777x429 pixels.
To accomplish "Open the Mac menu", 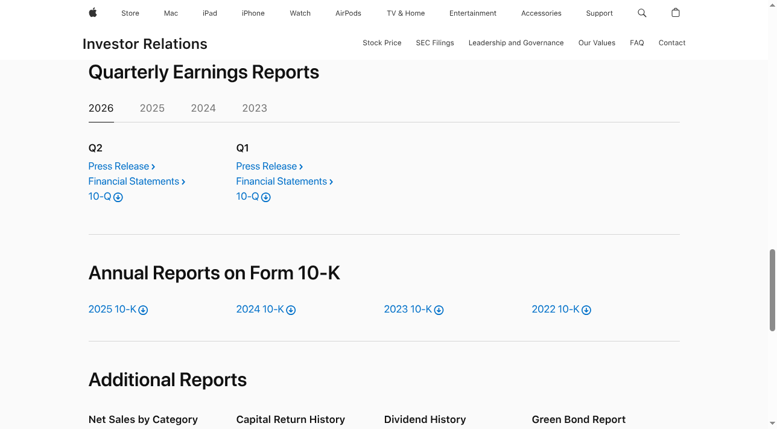I will coord(171,13).
